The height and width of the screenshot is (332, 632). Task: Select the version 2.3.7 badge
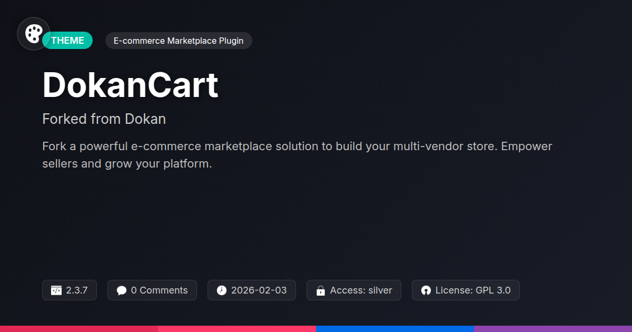coord(70,290)
